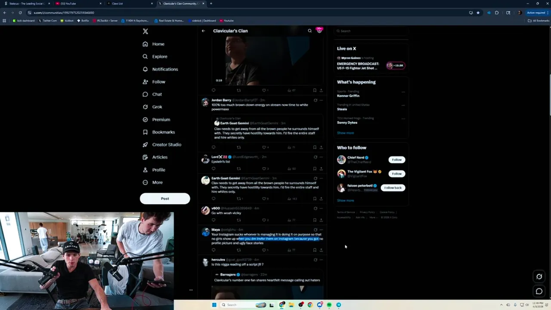Open community members icon with 20+ badge
The image size is (551, 310).
[319, 31]
